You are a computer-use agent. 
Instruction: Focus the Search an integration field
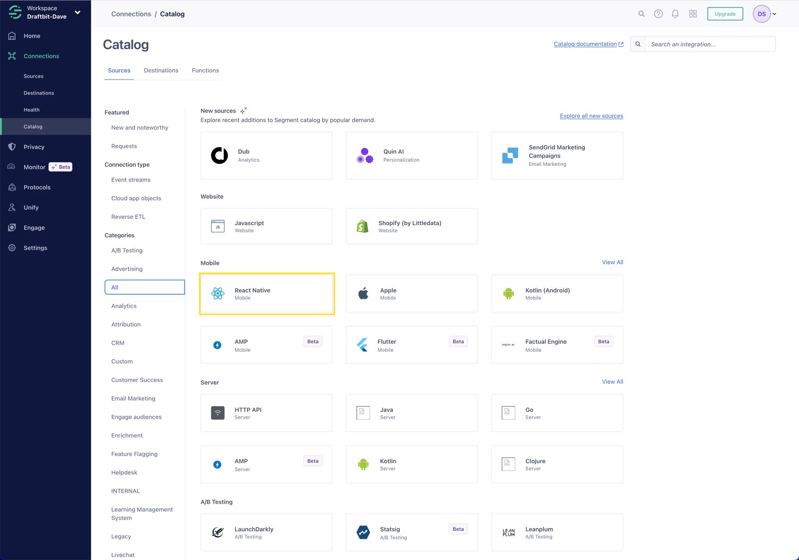pos(711,44)
